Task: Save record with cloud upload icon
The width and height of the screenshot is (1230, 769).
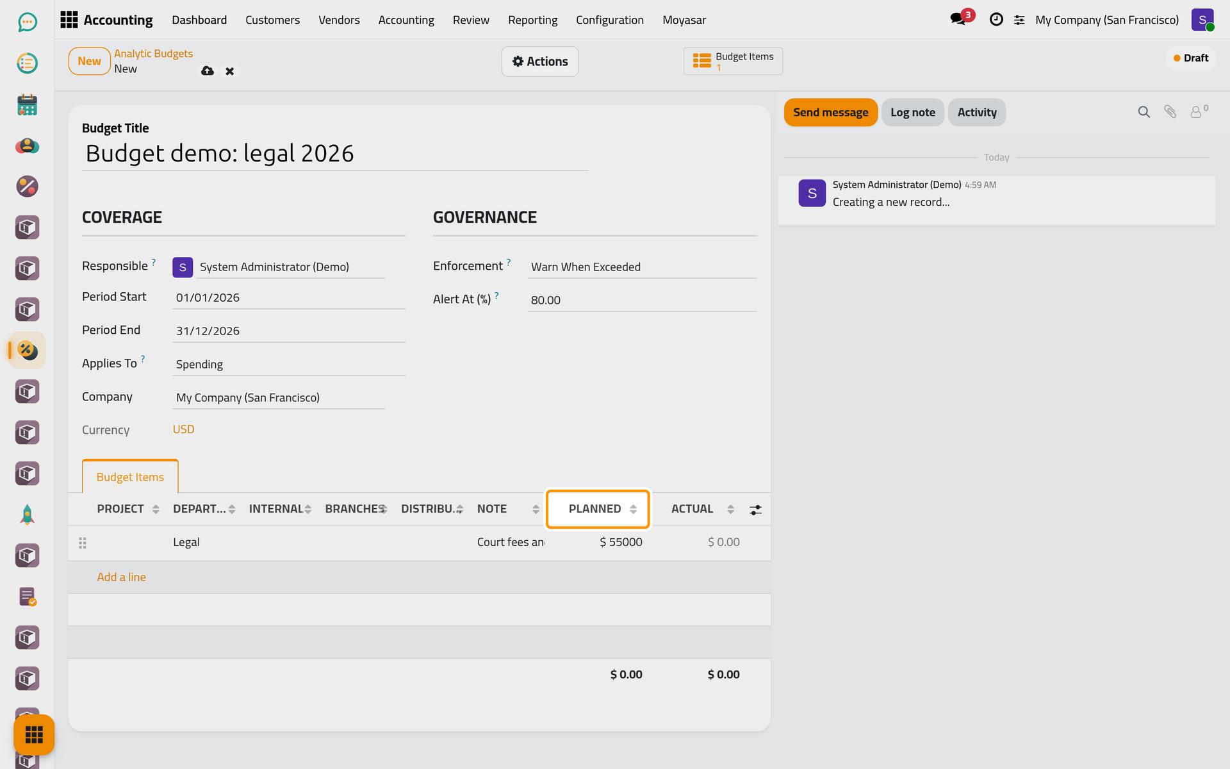Action: click(208, 70)
